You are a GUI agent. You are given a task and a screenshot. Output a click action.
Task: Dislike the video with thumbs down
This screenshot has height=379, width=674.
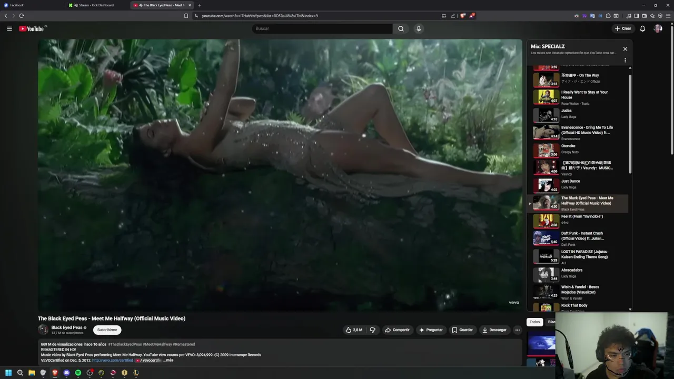372,330
